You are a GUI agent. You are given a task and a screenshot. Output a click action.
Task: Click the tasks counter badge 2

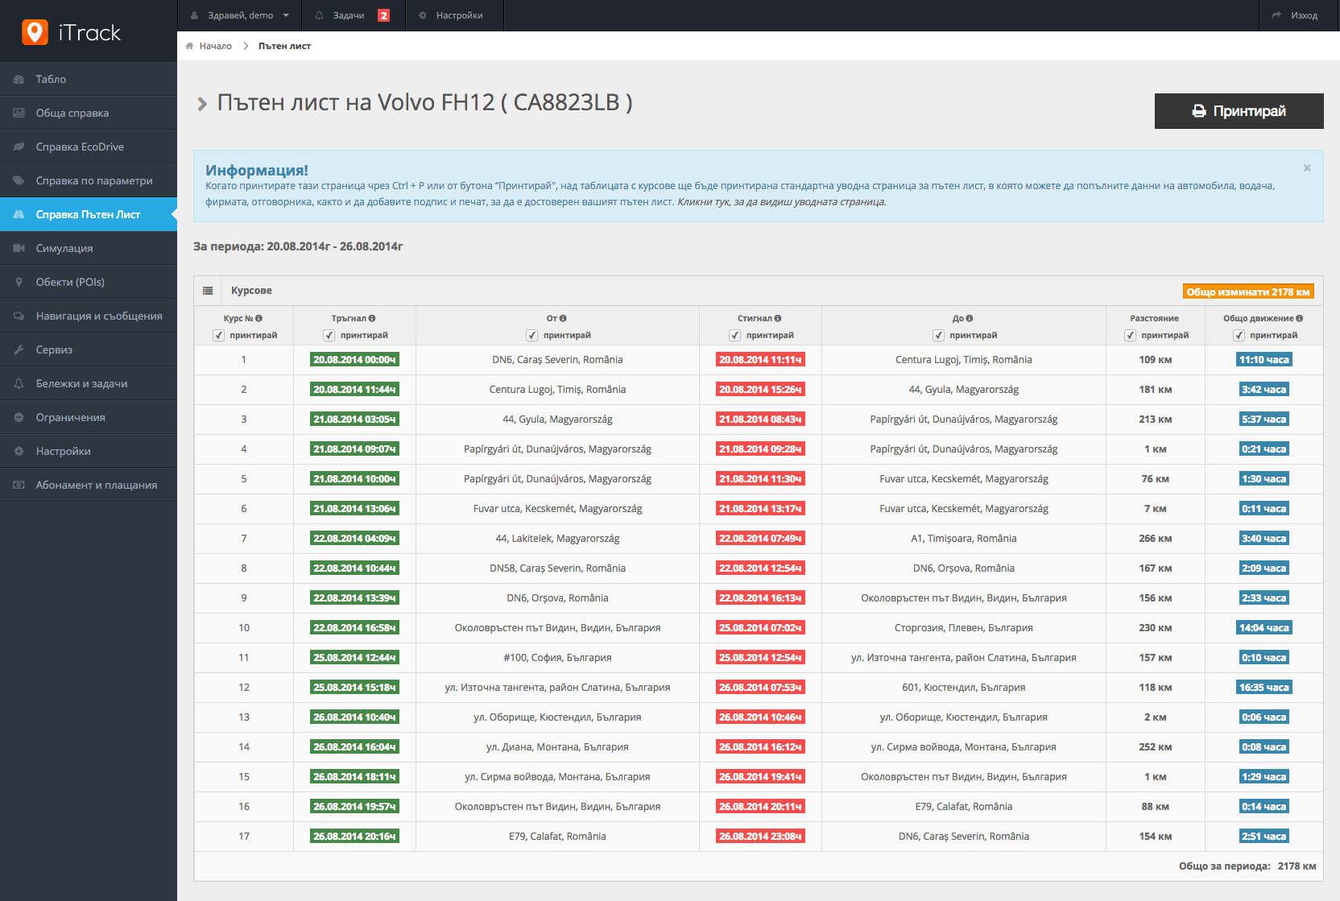click(x=383, y=15)
